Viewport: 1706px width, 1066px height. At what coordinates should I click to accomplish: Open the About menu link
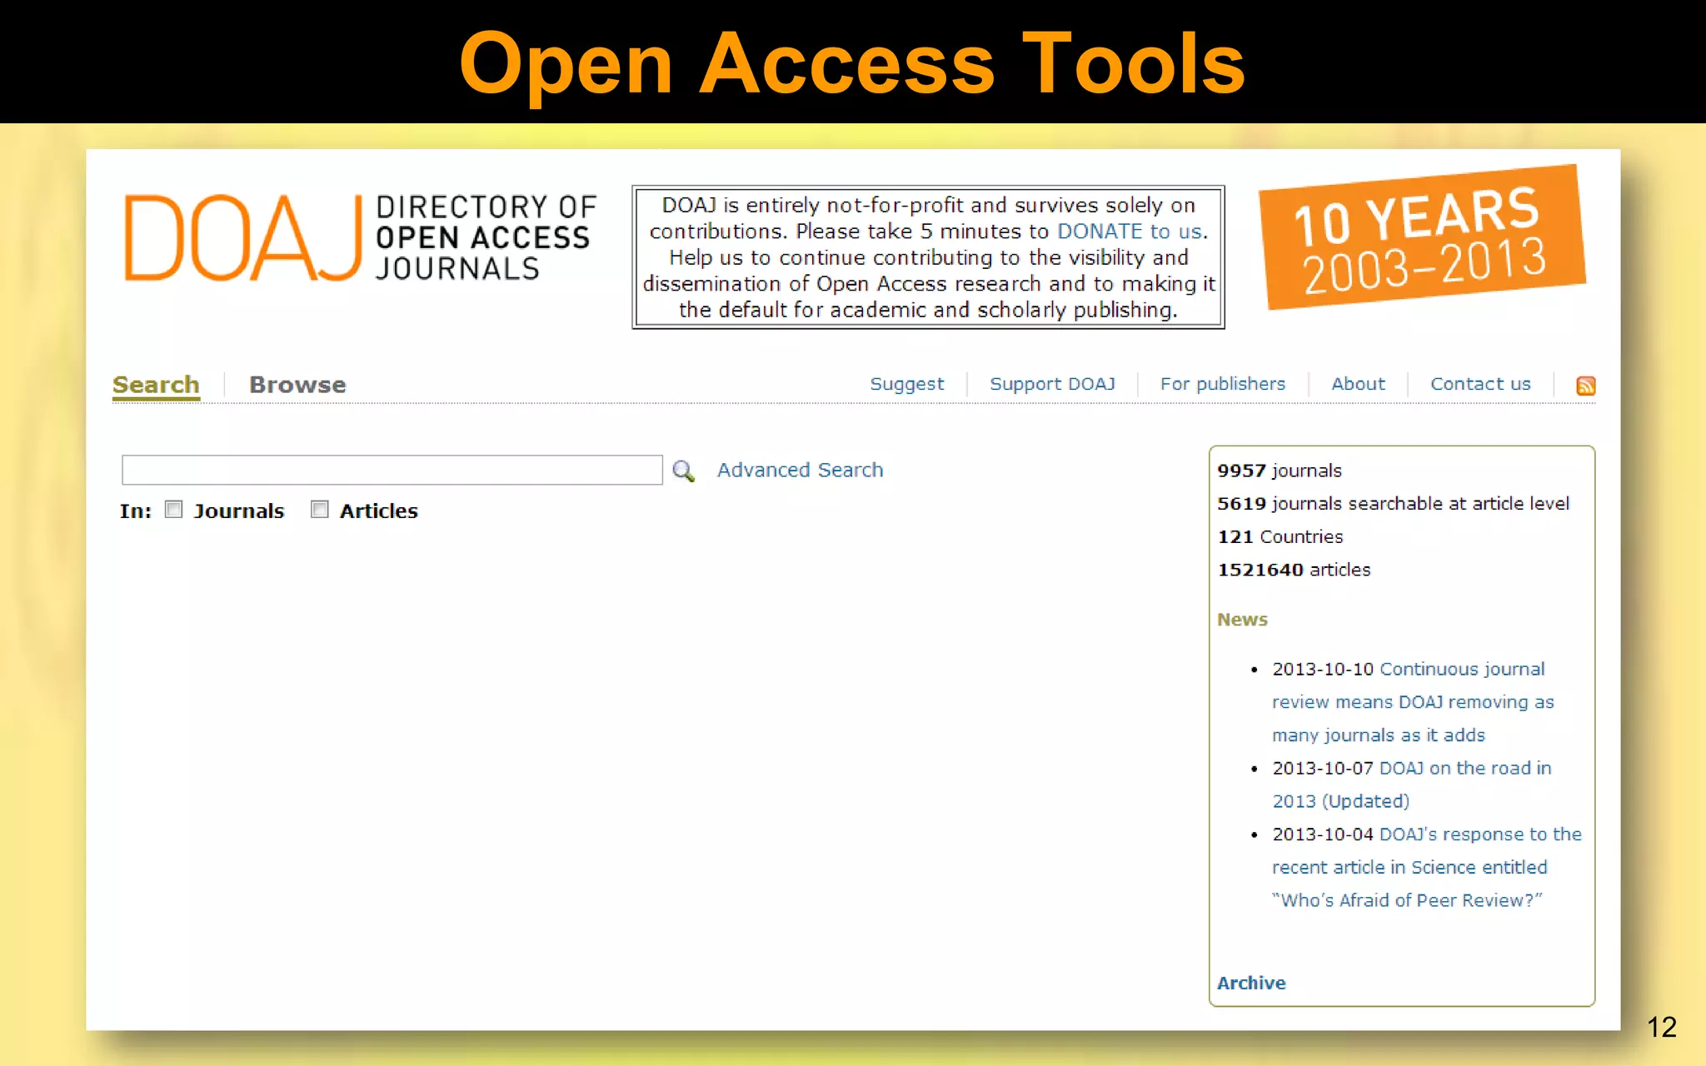click(1358, 384)
